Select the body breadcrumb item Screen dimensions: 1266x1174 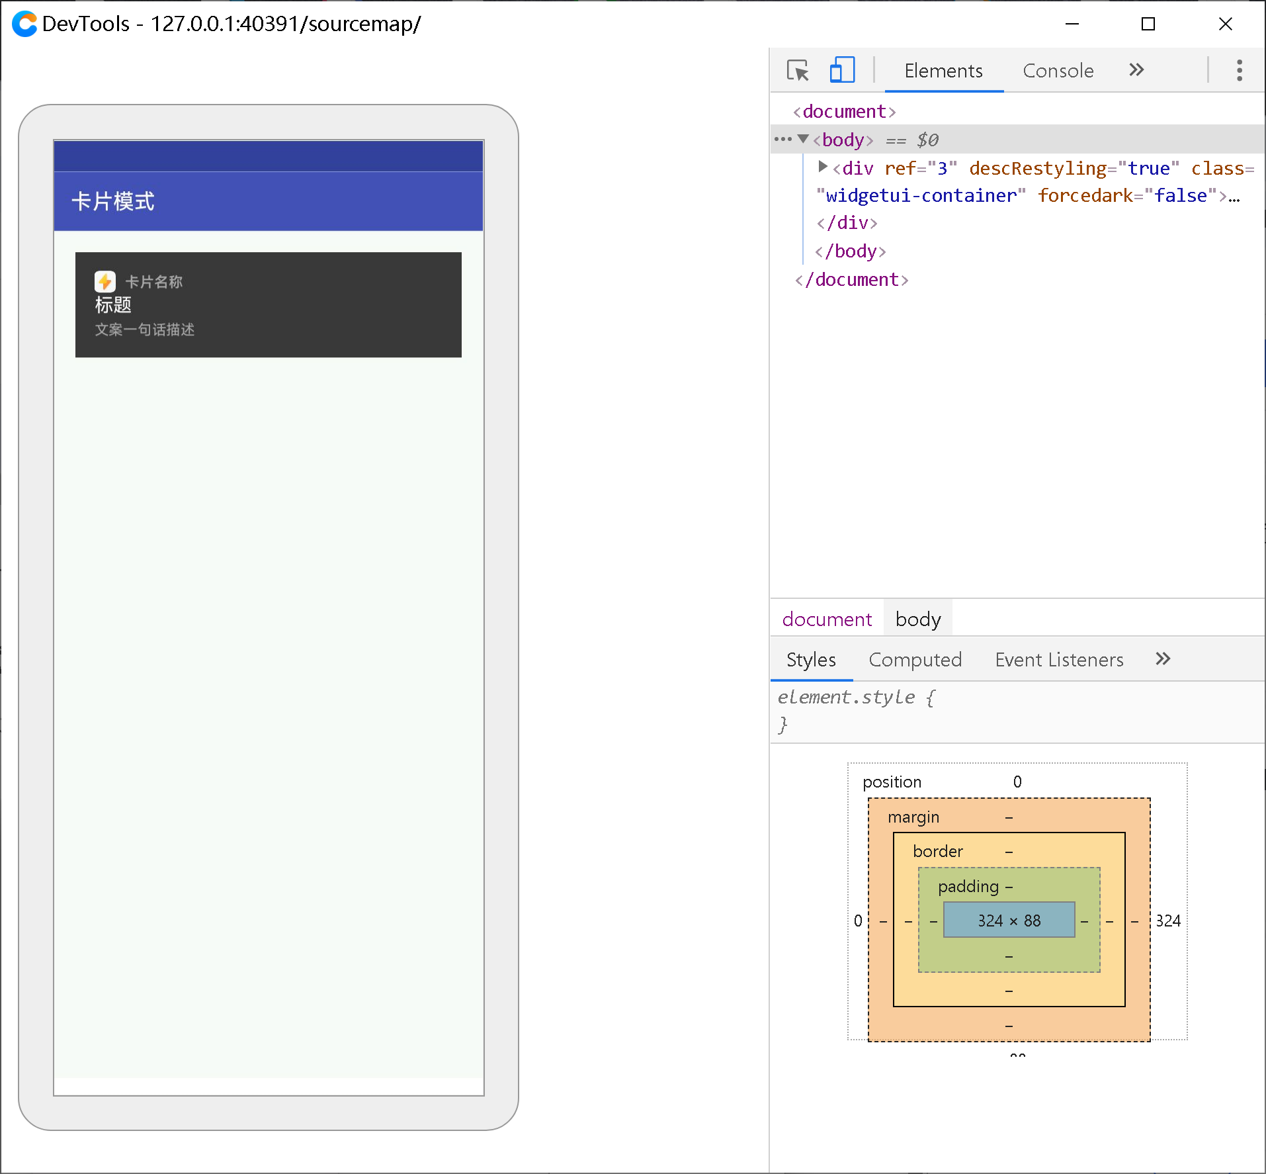[918, 619]
